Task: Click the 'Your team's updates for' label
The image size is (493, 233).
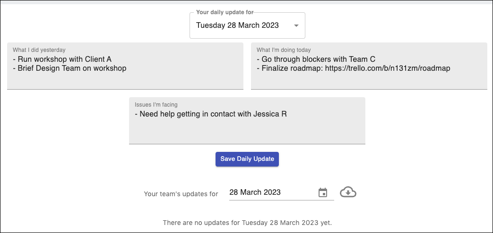Action: (181, 194)
